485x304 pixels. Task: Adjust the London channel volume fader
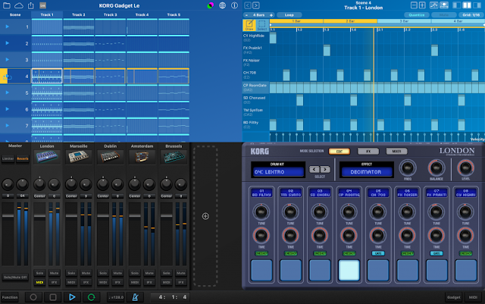click(39, 216)
